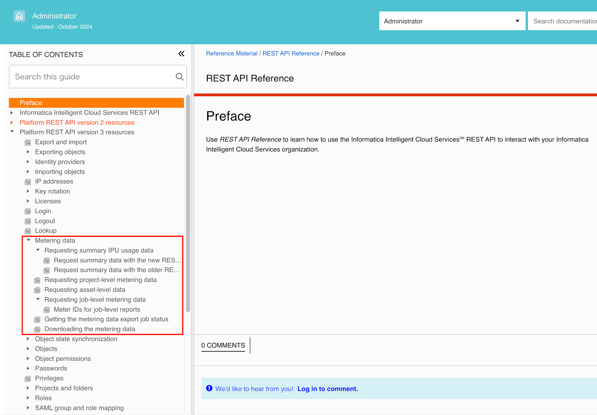Open the Lookup topic

point(46,231)
